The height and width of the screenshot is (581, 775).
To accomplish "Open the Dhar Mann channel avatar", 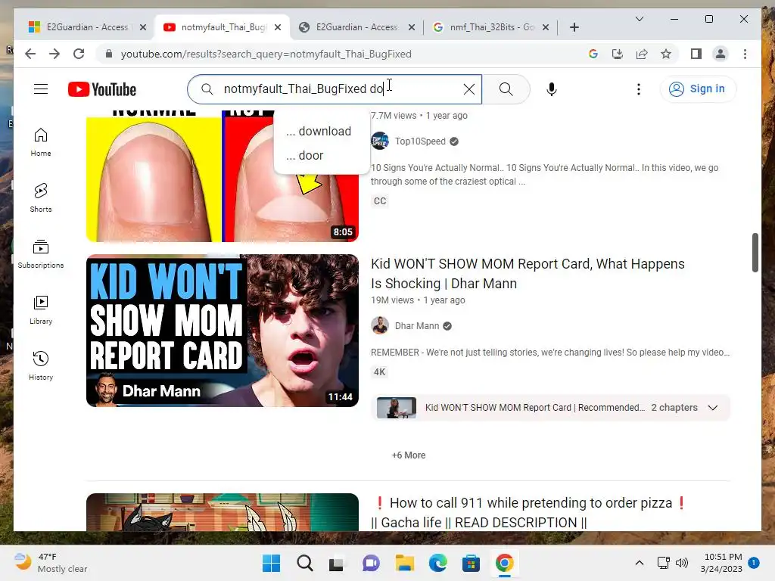I will pyautogui.click(x=380, y=325).
